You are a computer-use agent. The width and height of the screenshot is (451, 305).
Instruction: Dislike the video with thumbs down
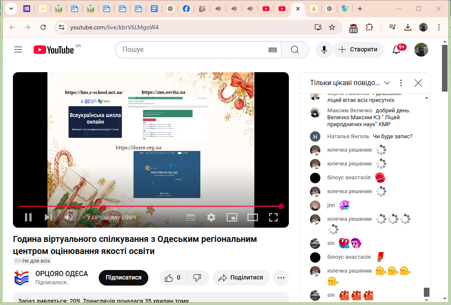click(x=197, y=278)
